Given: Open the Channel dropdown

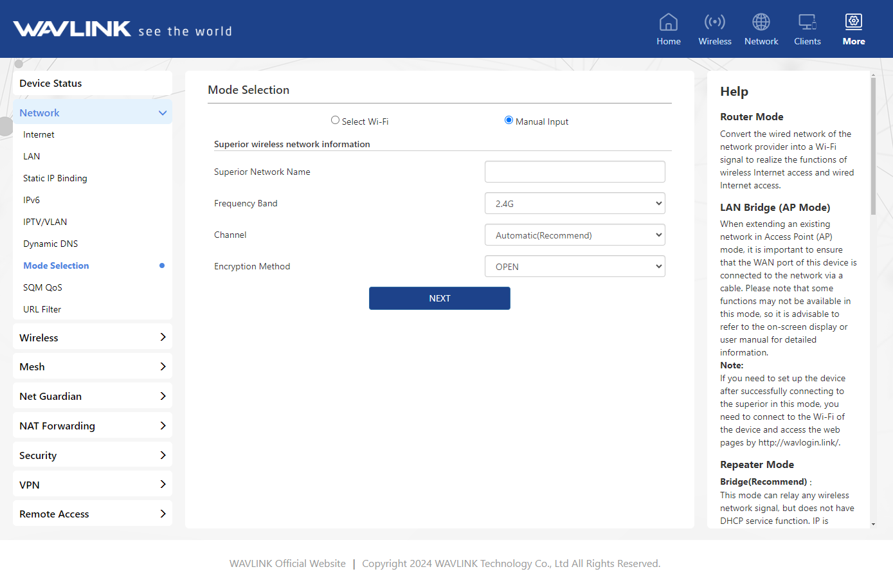Looking at the screenshot, I should click(x=574, y=235).
